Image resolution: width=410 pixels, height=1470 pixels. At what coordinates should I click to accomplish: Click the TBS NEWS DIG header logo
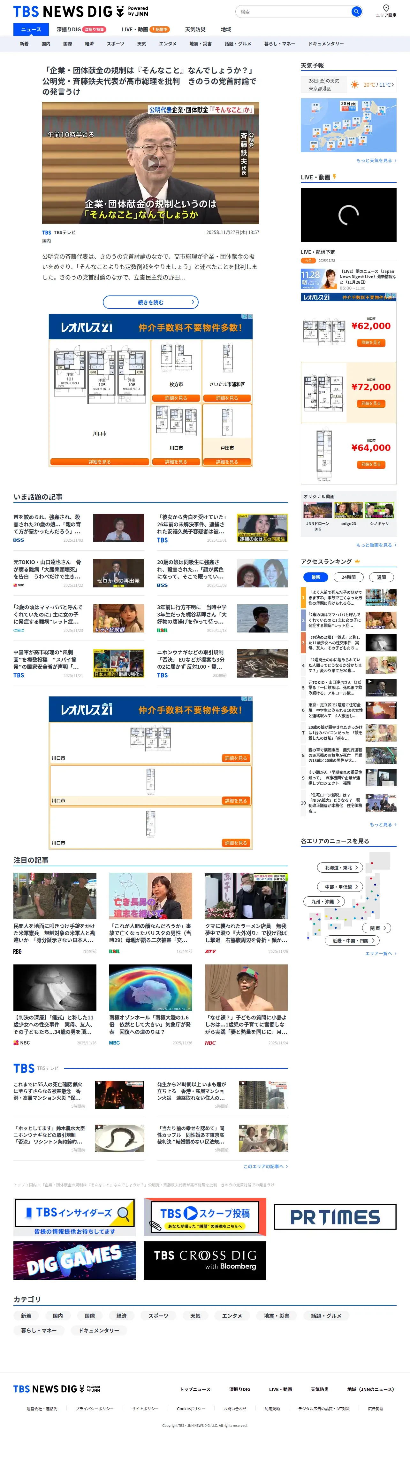point(80,12)
